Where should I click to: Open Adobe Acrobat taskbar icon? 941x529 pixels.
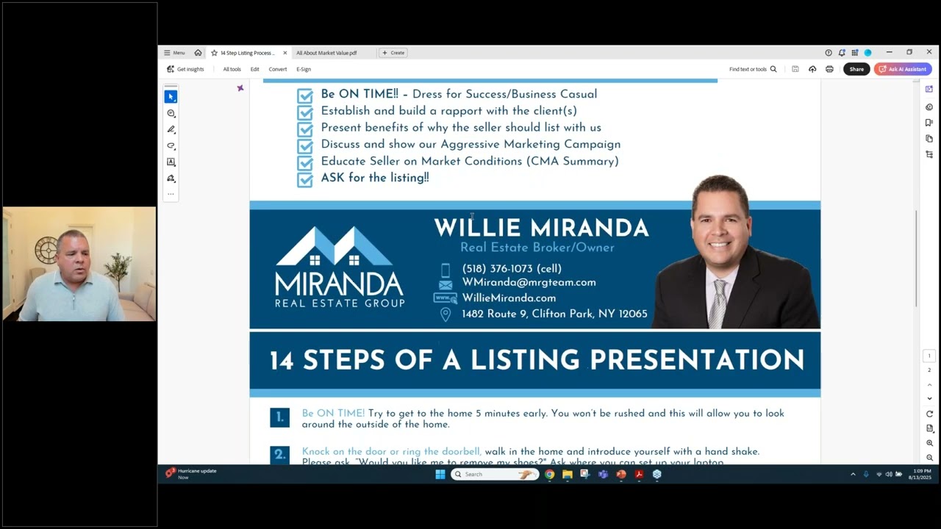click(639, 474)
